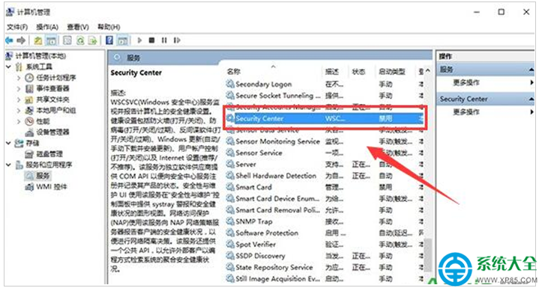Expand the 本地用户和组 node
The width and height of the screenshot is (539, 288).
(19, 111)
